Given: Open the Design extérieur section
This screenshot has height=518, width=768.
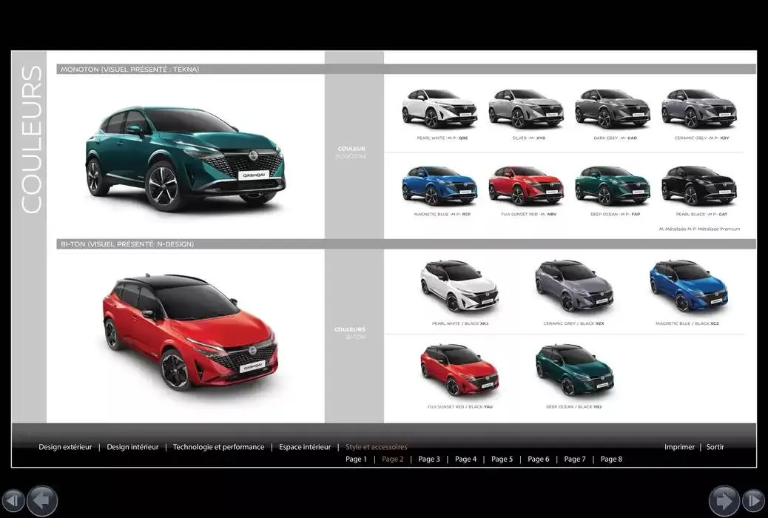Looking at the screenshot, I should pyautogui.click(x=67, y=446).
